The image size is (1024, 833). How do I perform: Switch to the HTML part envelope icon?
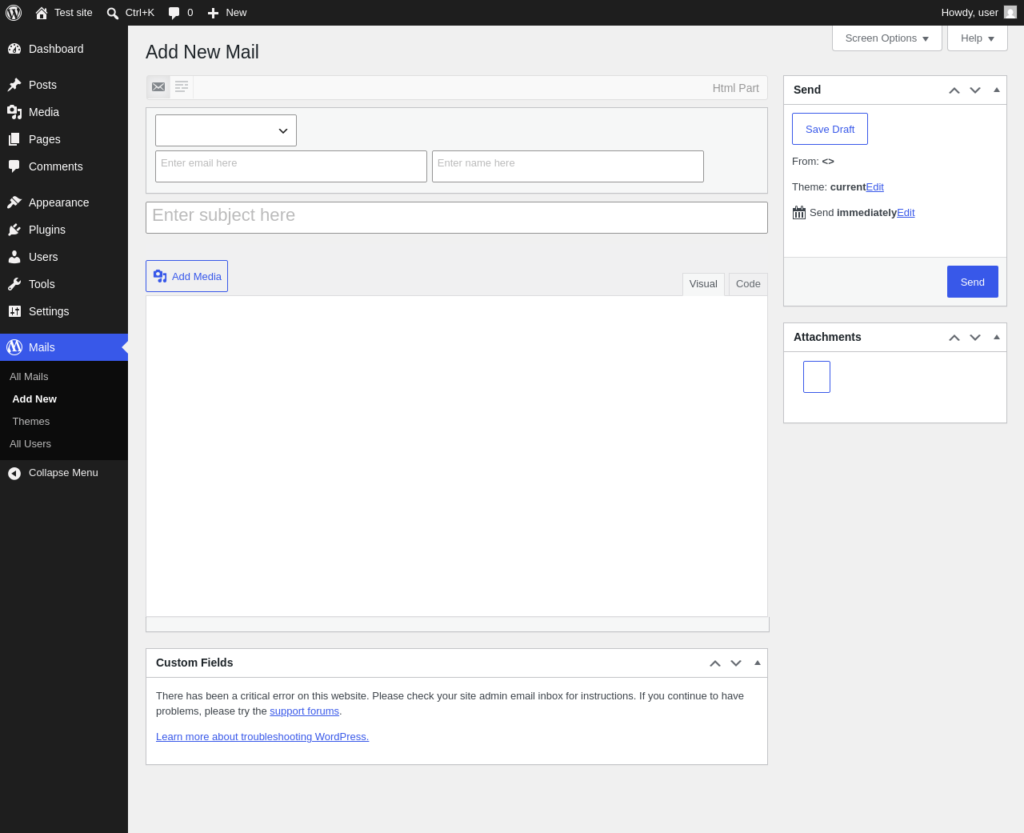pos(158,86)
